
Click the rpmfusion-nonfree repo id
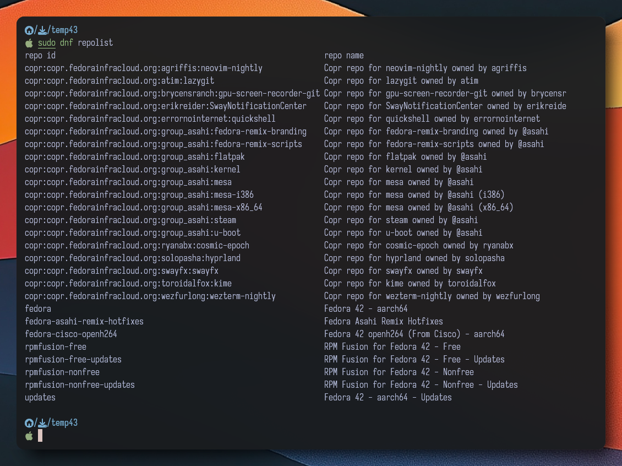(x=62, y=373)
